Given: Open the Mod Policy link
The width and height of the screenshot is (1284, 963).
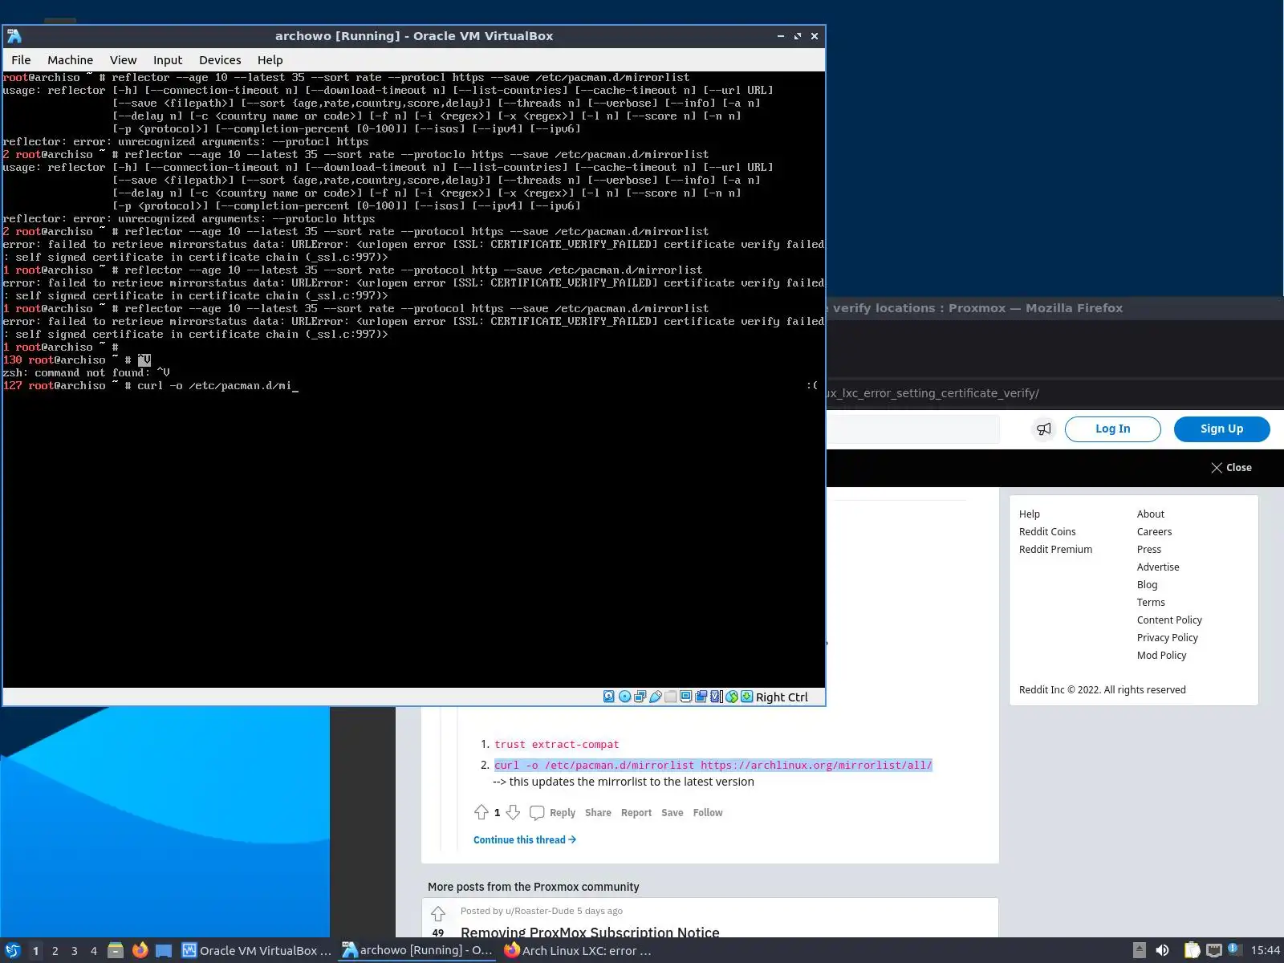Looking at the screenshot, I should (x=1161, y=656).
